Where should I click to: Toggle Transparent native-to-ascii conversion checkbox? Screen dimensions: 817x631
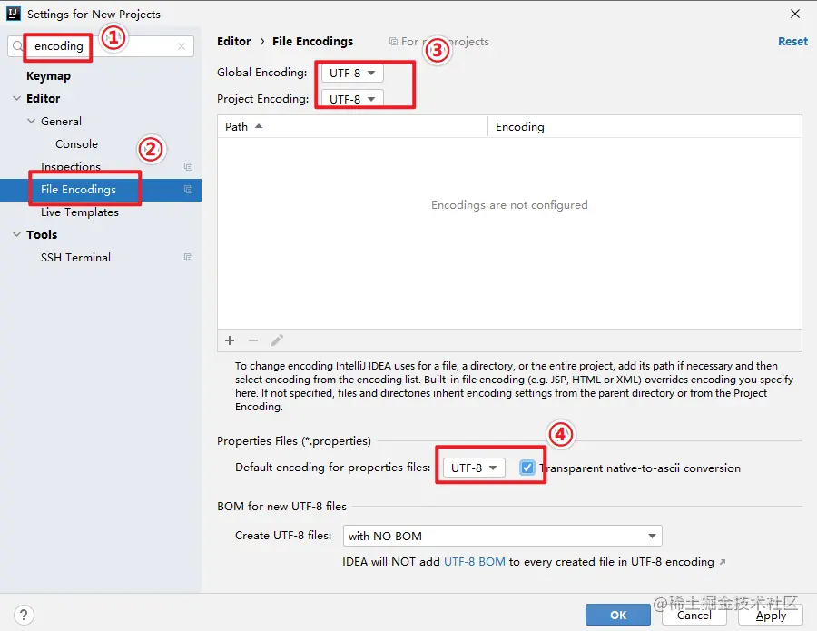pyautogui.click(x=527, y=468)
